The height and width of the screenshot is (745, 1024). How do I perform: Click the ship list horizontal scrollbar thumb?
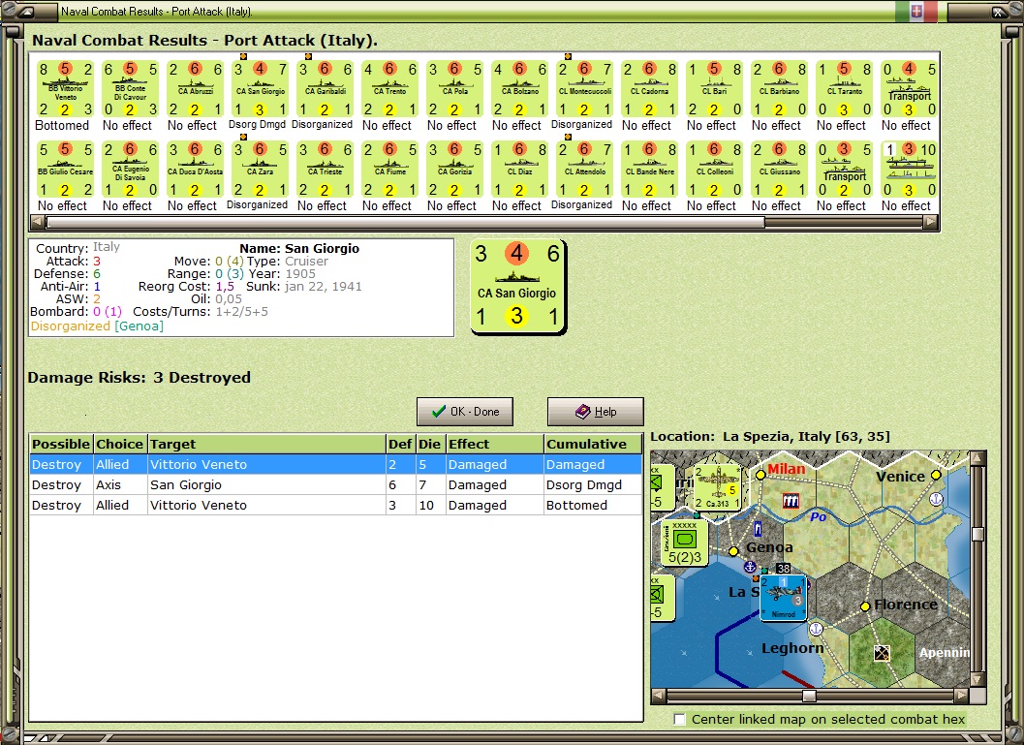(405, 222)
